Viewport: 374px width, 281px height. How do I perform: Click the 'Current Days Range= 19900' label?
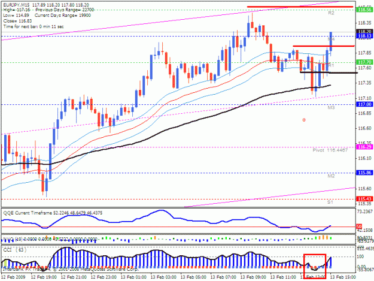point(63,16)
